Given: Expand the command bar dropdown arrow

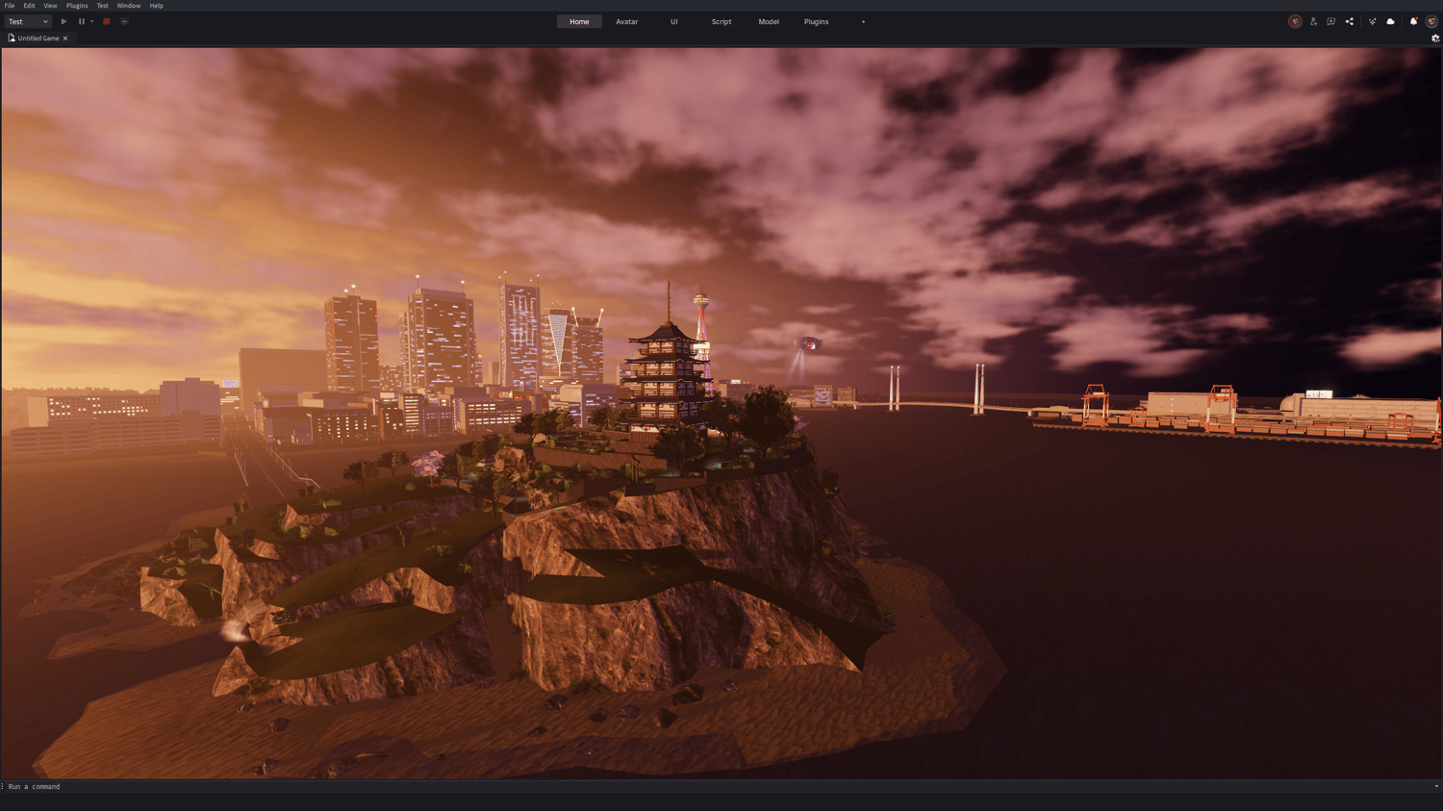Looking at the screenshot, I should click(x=1436, y=786).
